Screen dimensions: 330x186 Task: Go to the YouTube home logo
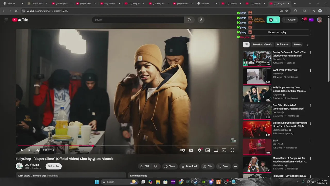pyautogui.click(x=20, y=20)
